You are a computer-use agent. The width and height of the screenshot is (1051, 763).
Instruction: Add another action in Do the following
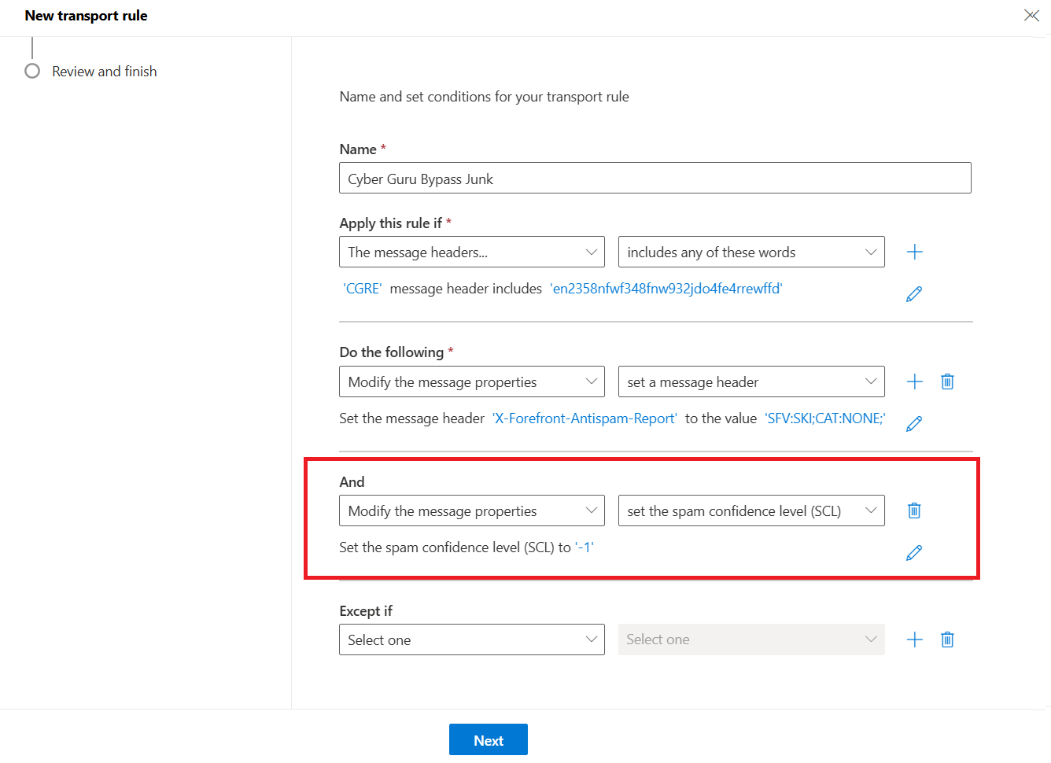[x=914, y=381]
